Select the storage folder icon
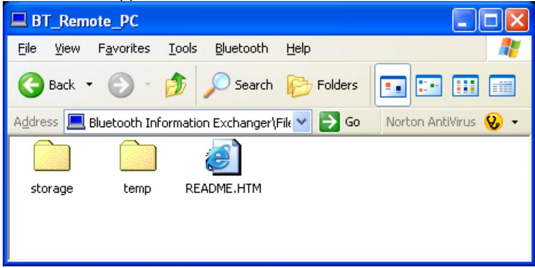The width and height of the screenshot is (535, 268). tap(52, 156)
